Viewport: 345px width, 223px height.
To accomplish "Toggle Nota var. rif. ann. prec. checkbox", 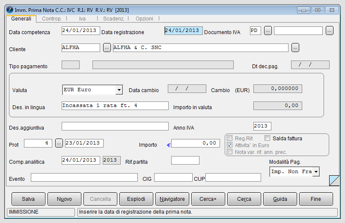I will [x=230, y=152].
